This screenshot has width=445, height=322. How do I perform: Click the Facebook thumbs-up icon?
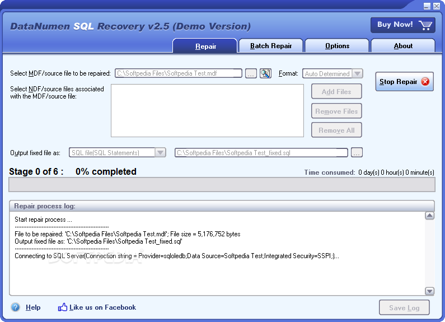pos(63,307)
